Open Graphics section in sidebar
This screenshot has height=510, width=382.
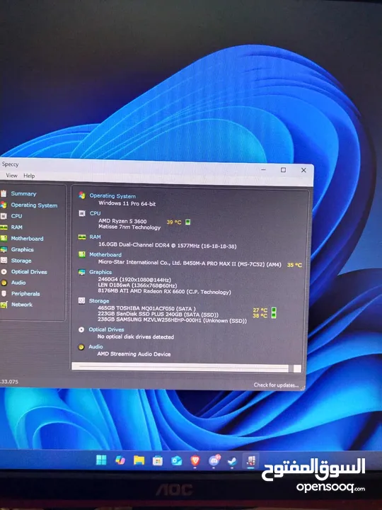click(22, 249)
